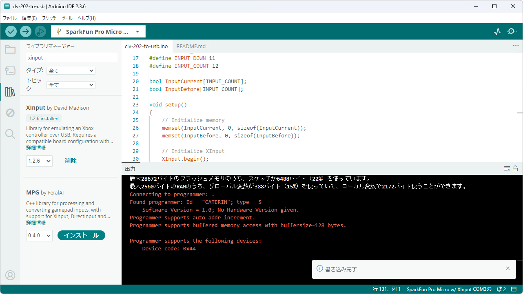This screenshot has width=523, height=294.
Task: Click インストール for the MPG library
Action: point(81,235)
